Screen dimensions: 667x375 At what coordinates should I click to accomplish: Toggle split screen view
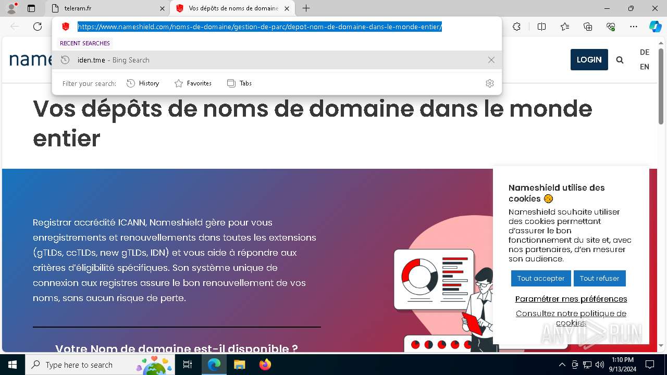click(541, 27)
